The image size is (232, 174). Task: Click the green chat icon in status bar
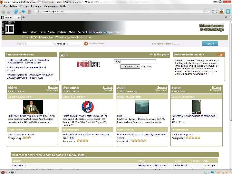[206, 172]
